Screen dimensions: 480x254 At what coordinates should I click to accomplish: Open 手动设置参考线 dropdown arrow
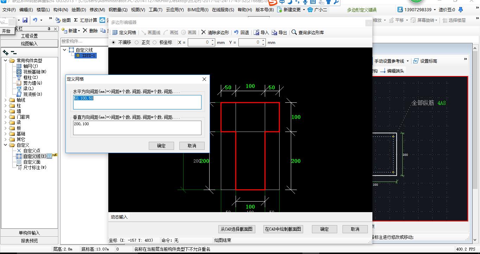[x=408, y=61]
